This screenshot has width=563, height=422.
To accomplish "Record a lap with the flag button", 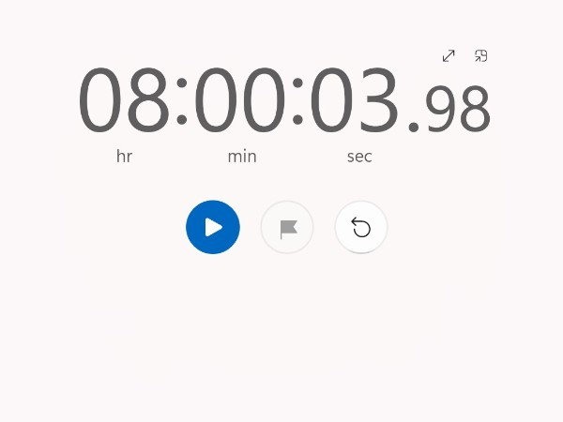I will [x=287, y=228].
